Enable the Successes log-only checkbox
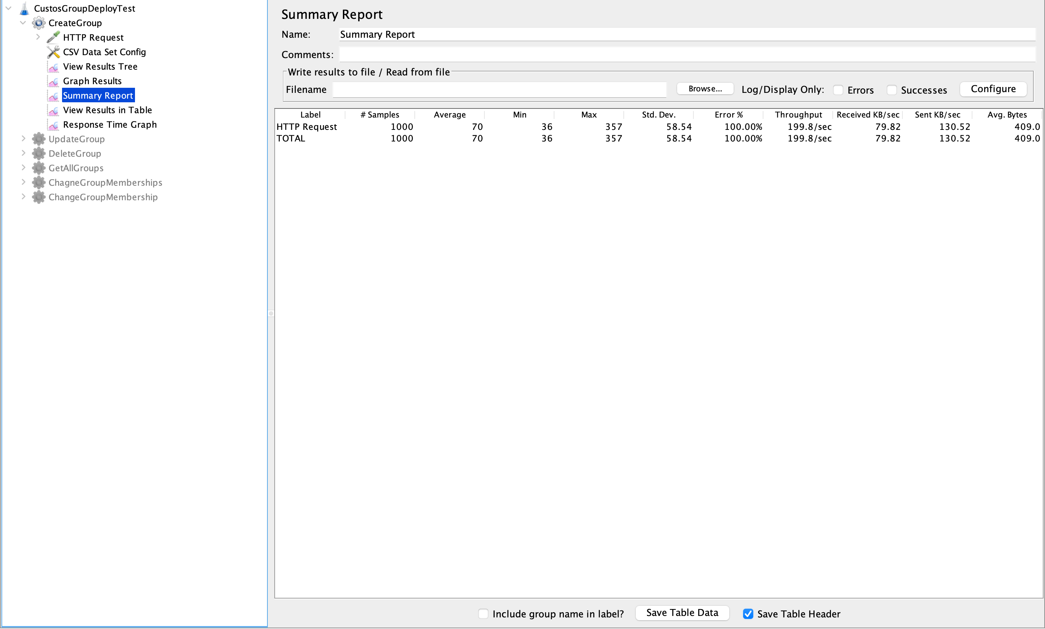This screenshot has height=629, width=1045. [x=892, y=90]
